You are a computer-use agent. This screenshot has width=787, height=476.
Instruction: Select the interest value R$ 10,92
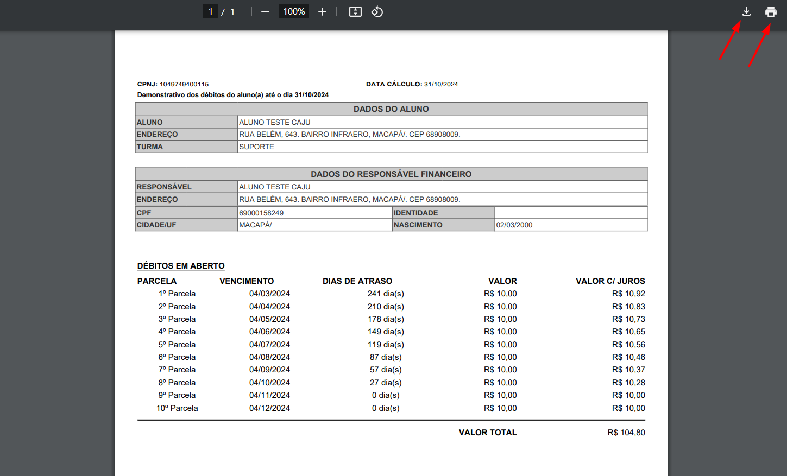tap(628, 294)
